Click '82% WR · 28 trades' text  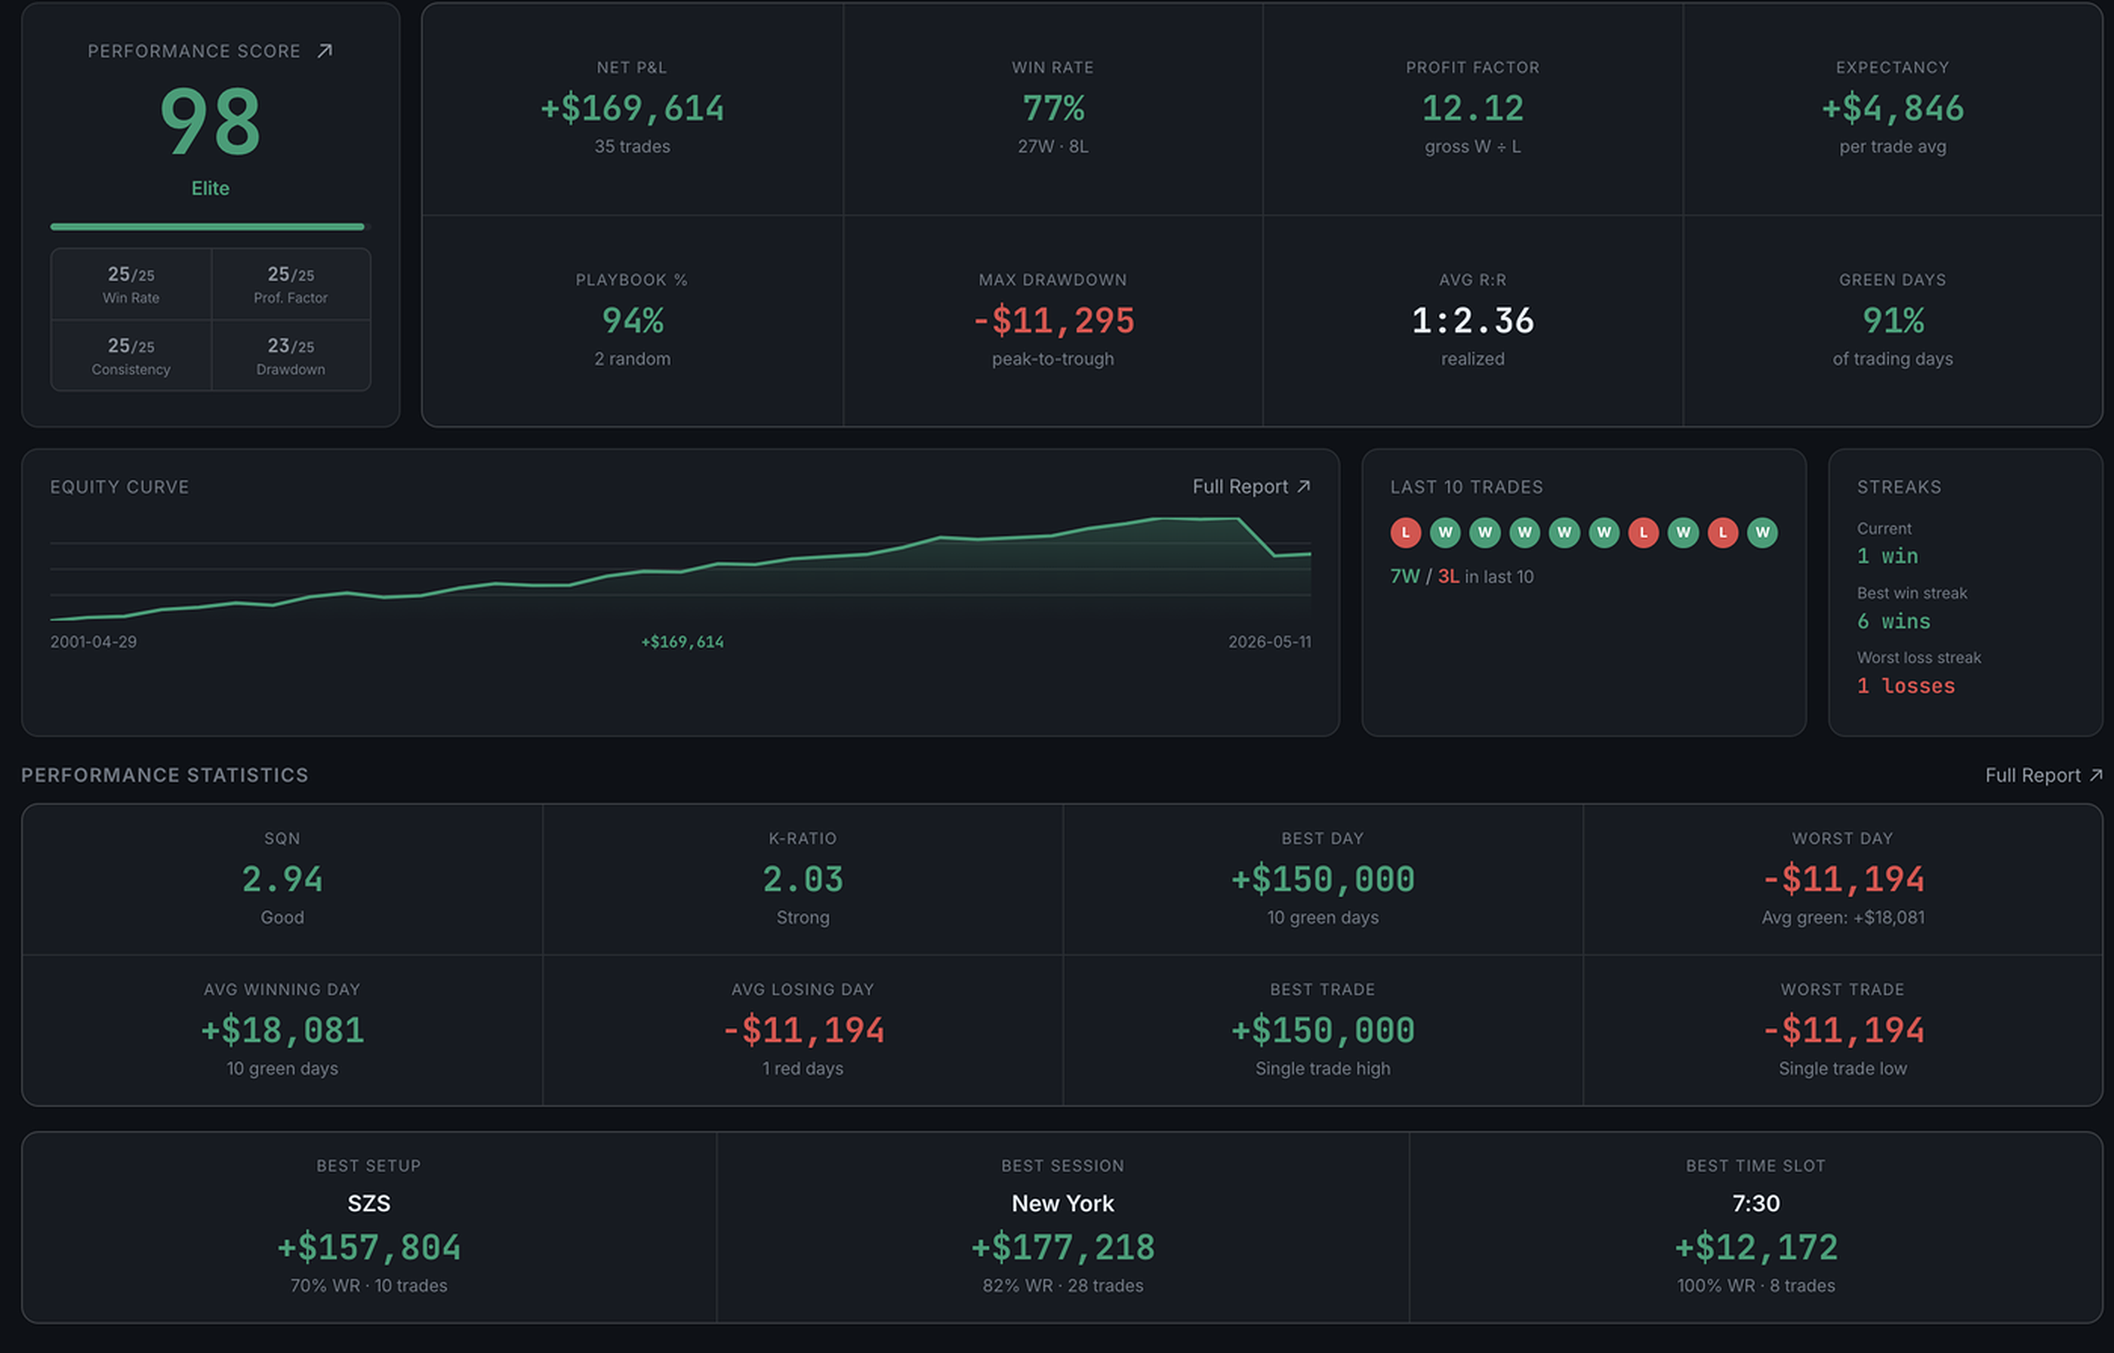1063,1285
